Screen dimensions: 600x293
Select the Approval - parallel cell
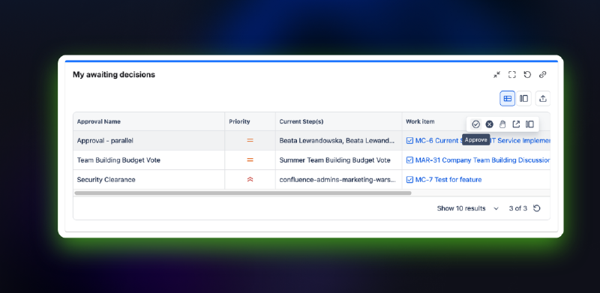(148, 141)
